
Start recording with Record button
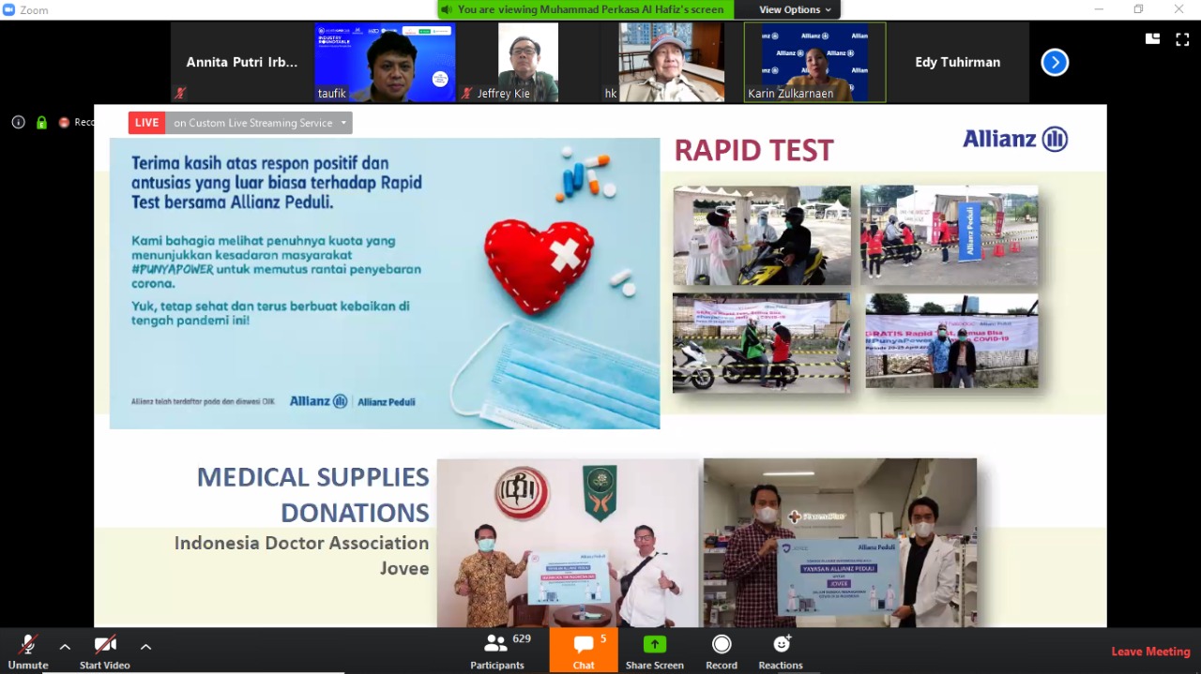click(722, 652)
